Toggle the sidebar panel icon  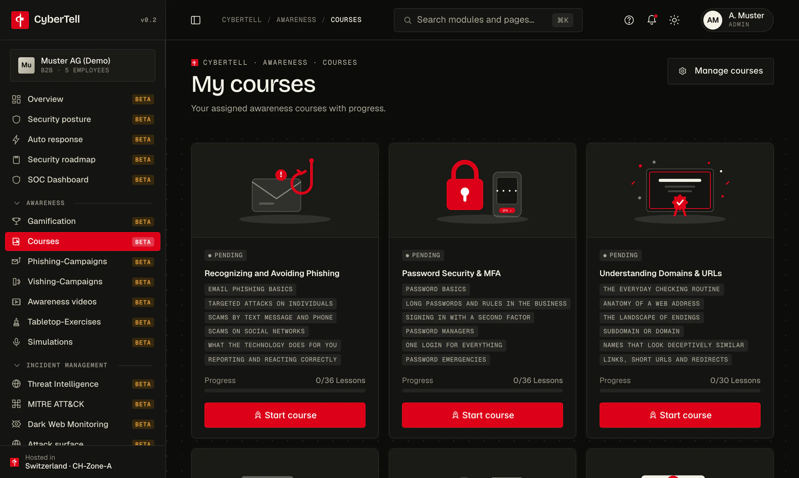(196, 20)
